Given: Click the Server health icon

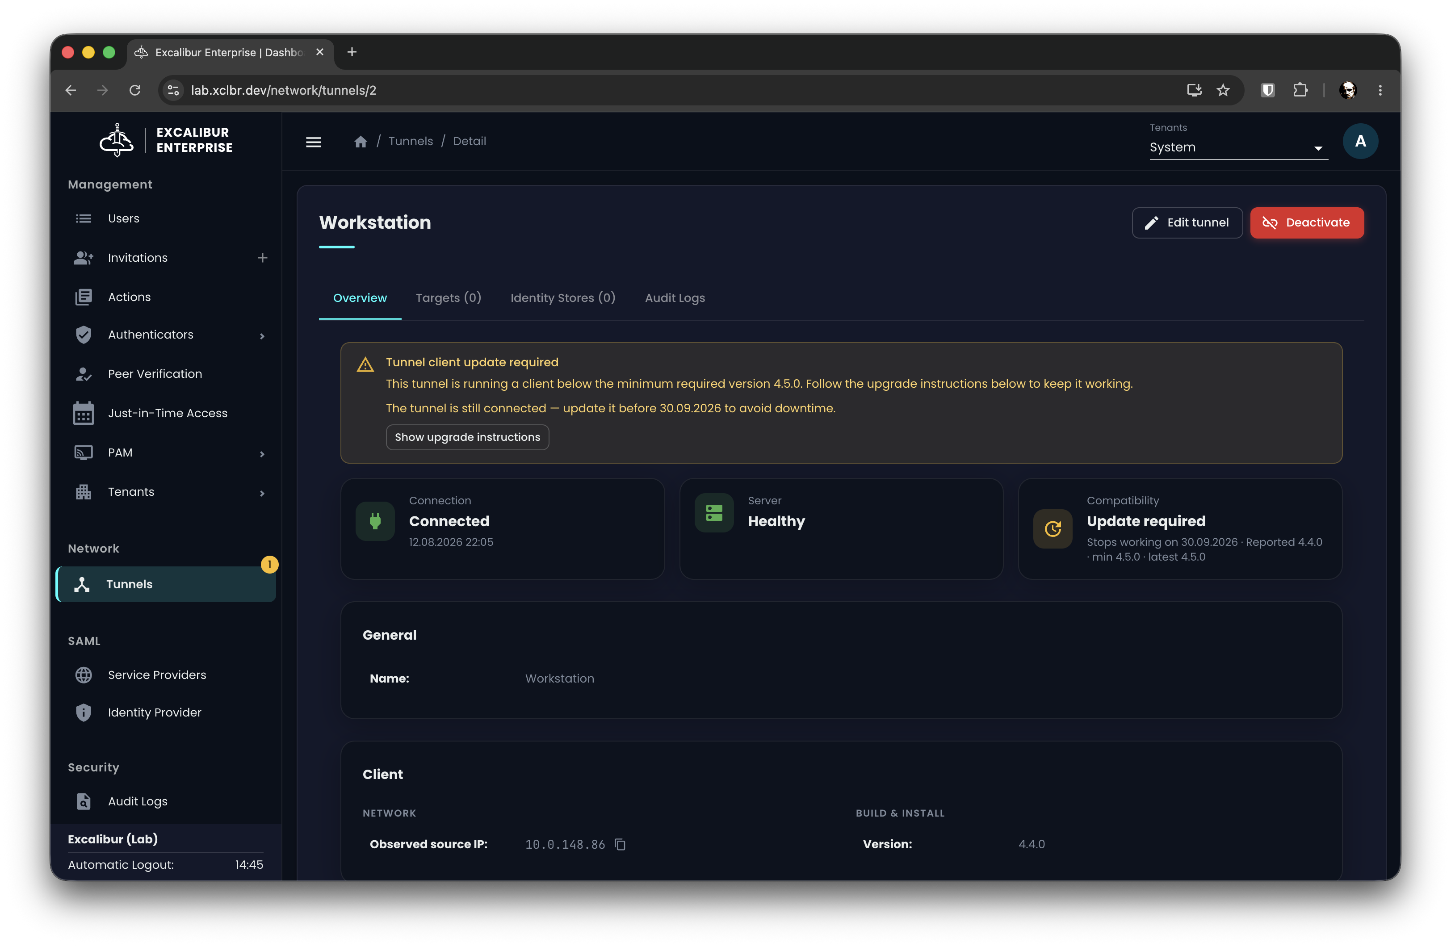Looking at the screenshot, I should coord(714,513).
